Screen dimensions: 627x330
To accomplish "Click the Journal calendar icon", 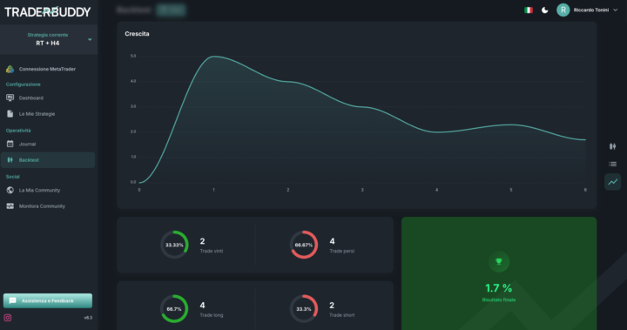I will (x=10, y=144).
